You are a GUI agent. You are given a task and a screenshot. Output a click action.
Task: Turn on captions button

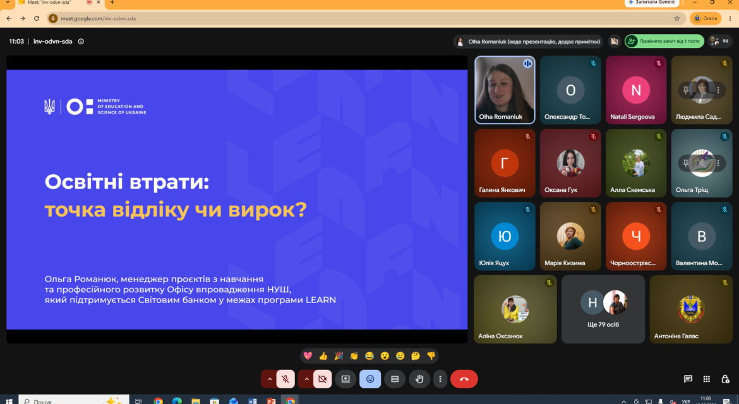click(x=395, y=379)
